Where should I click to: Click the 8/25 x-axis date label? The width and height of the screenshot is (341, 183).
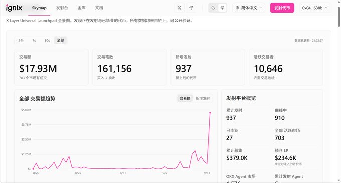78,173
